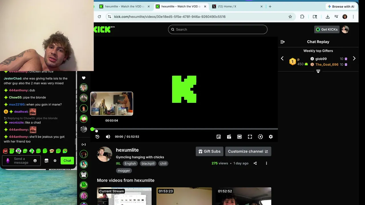Click the Kick logo home link

pyautogui.click(x=104, y=29)
